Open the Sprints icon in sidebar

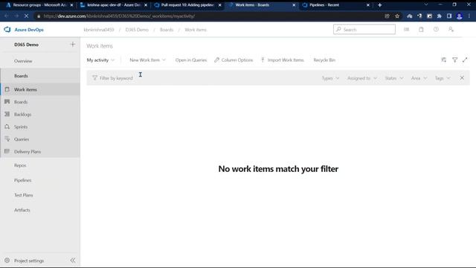click(7, 127)
